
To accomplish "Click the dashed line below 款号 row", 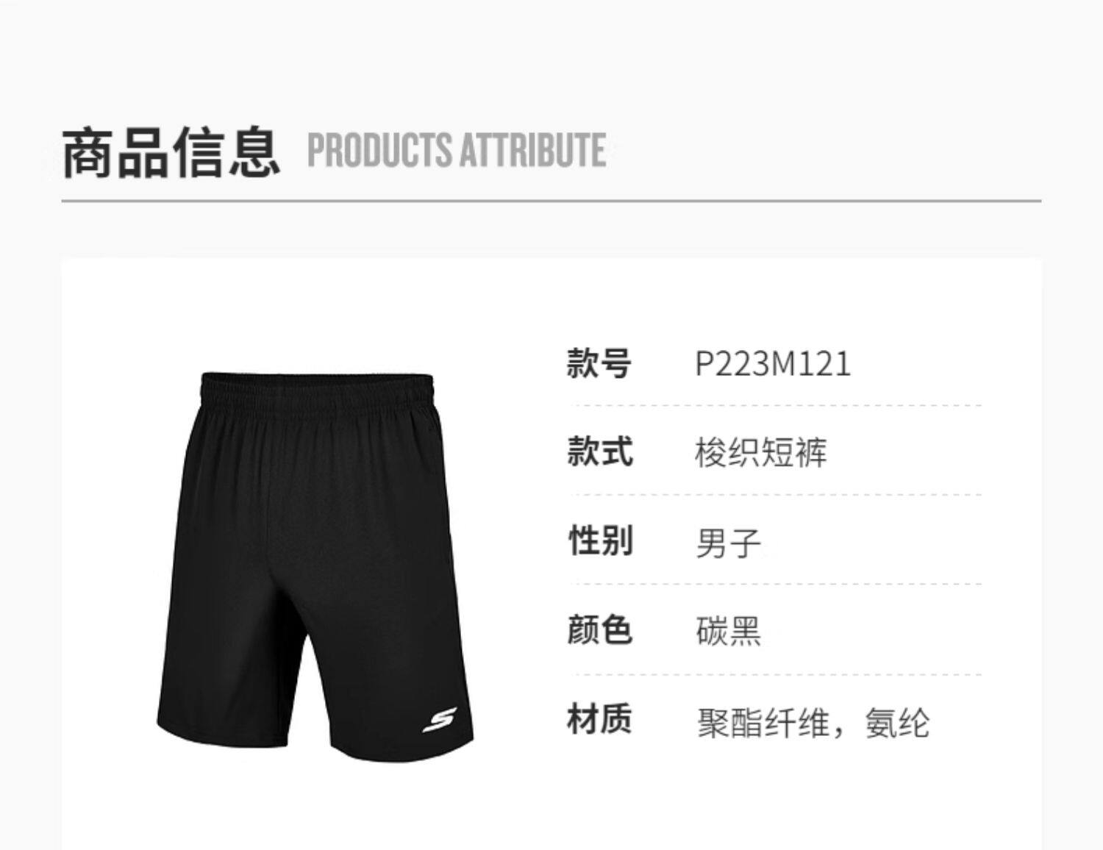I will (x=777, y=405).
